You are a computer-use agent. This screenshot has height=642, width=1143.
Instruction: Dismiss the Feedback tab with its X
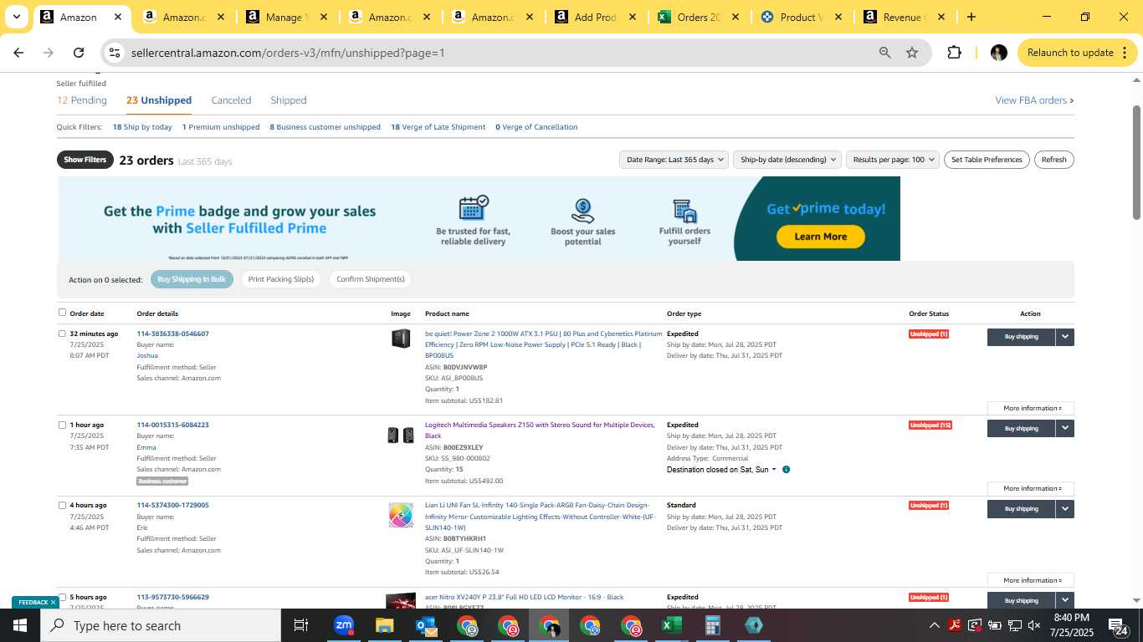[53, 602]
